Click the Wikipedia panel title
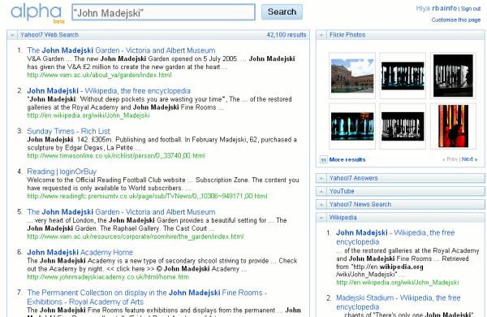 click(x=343, y=218)
